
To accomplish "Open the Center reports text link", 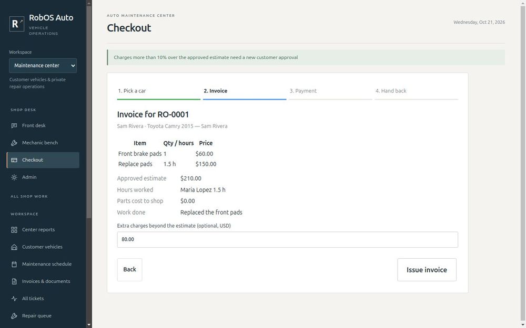I will 38,230.
